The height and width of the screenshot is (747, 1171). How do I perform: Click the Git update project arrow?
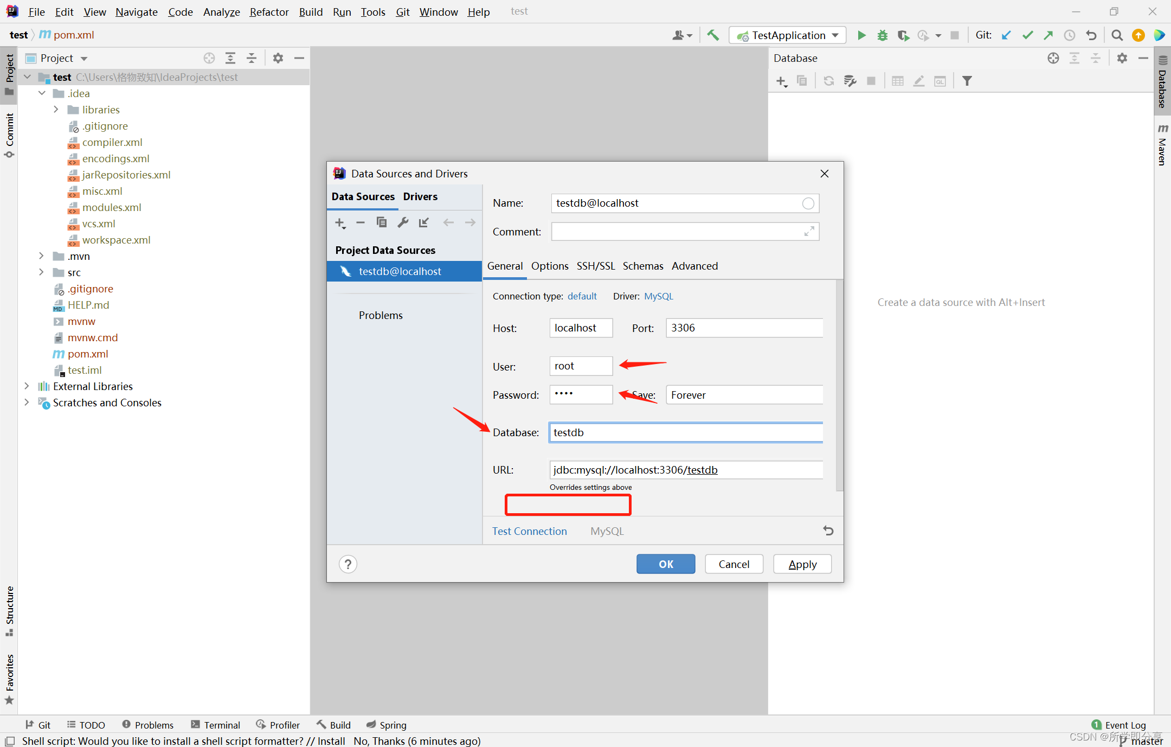pyautogui.click(x=1006, y=35)
